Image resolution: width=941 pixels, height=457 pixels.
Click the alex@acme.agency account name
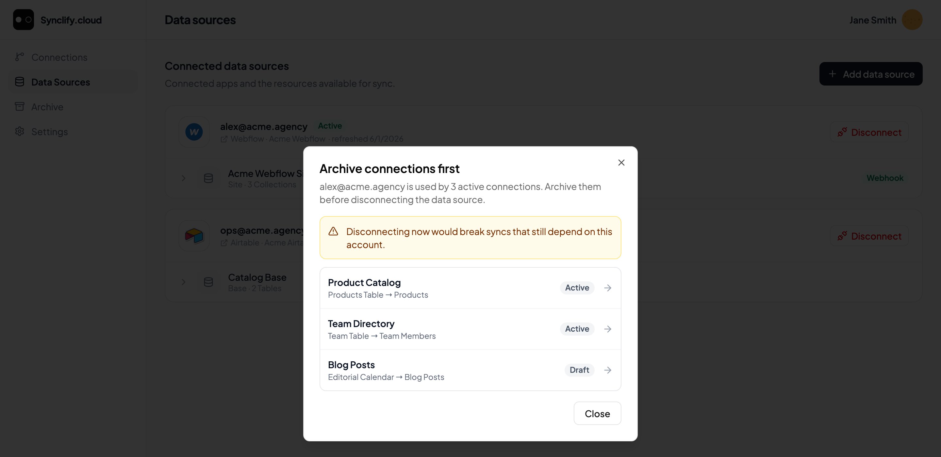point(263,126)
